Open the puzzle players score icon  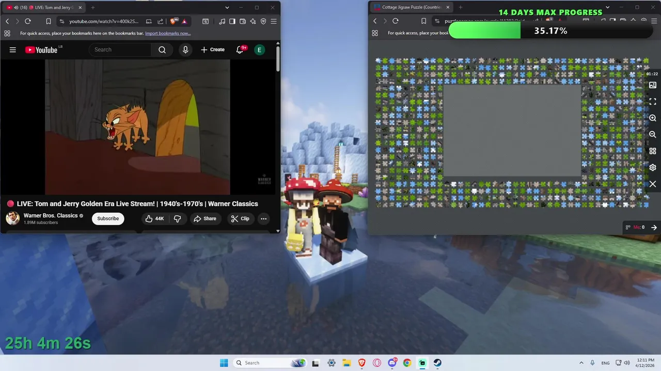(x=628, y=227)
